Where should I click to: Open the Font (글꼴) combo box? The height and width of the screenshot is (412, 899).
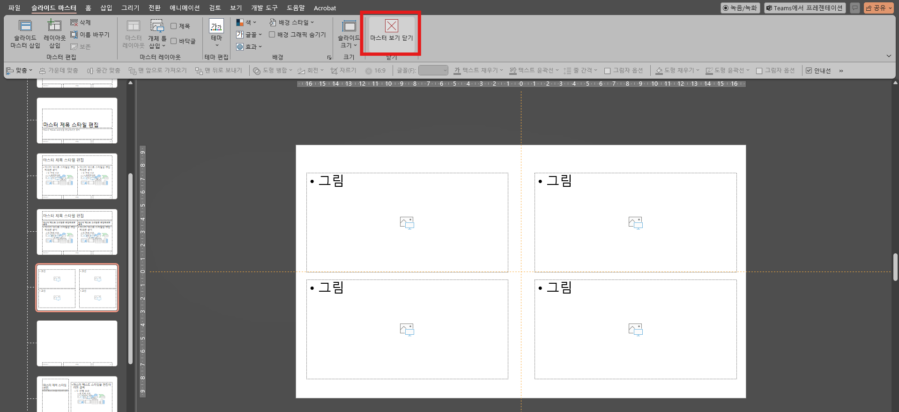[x=433, y=71]
